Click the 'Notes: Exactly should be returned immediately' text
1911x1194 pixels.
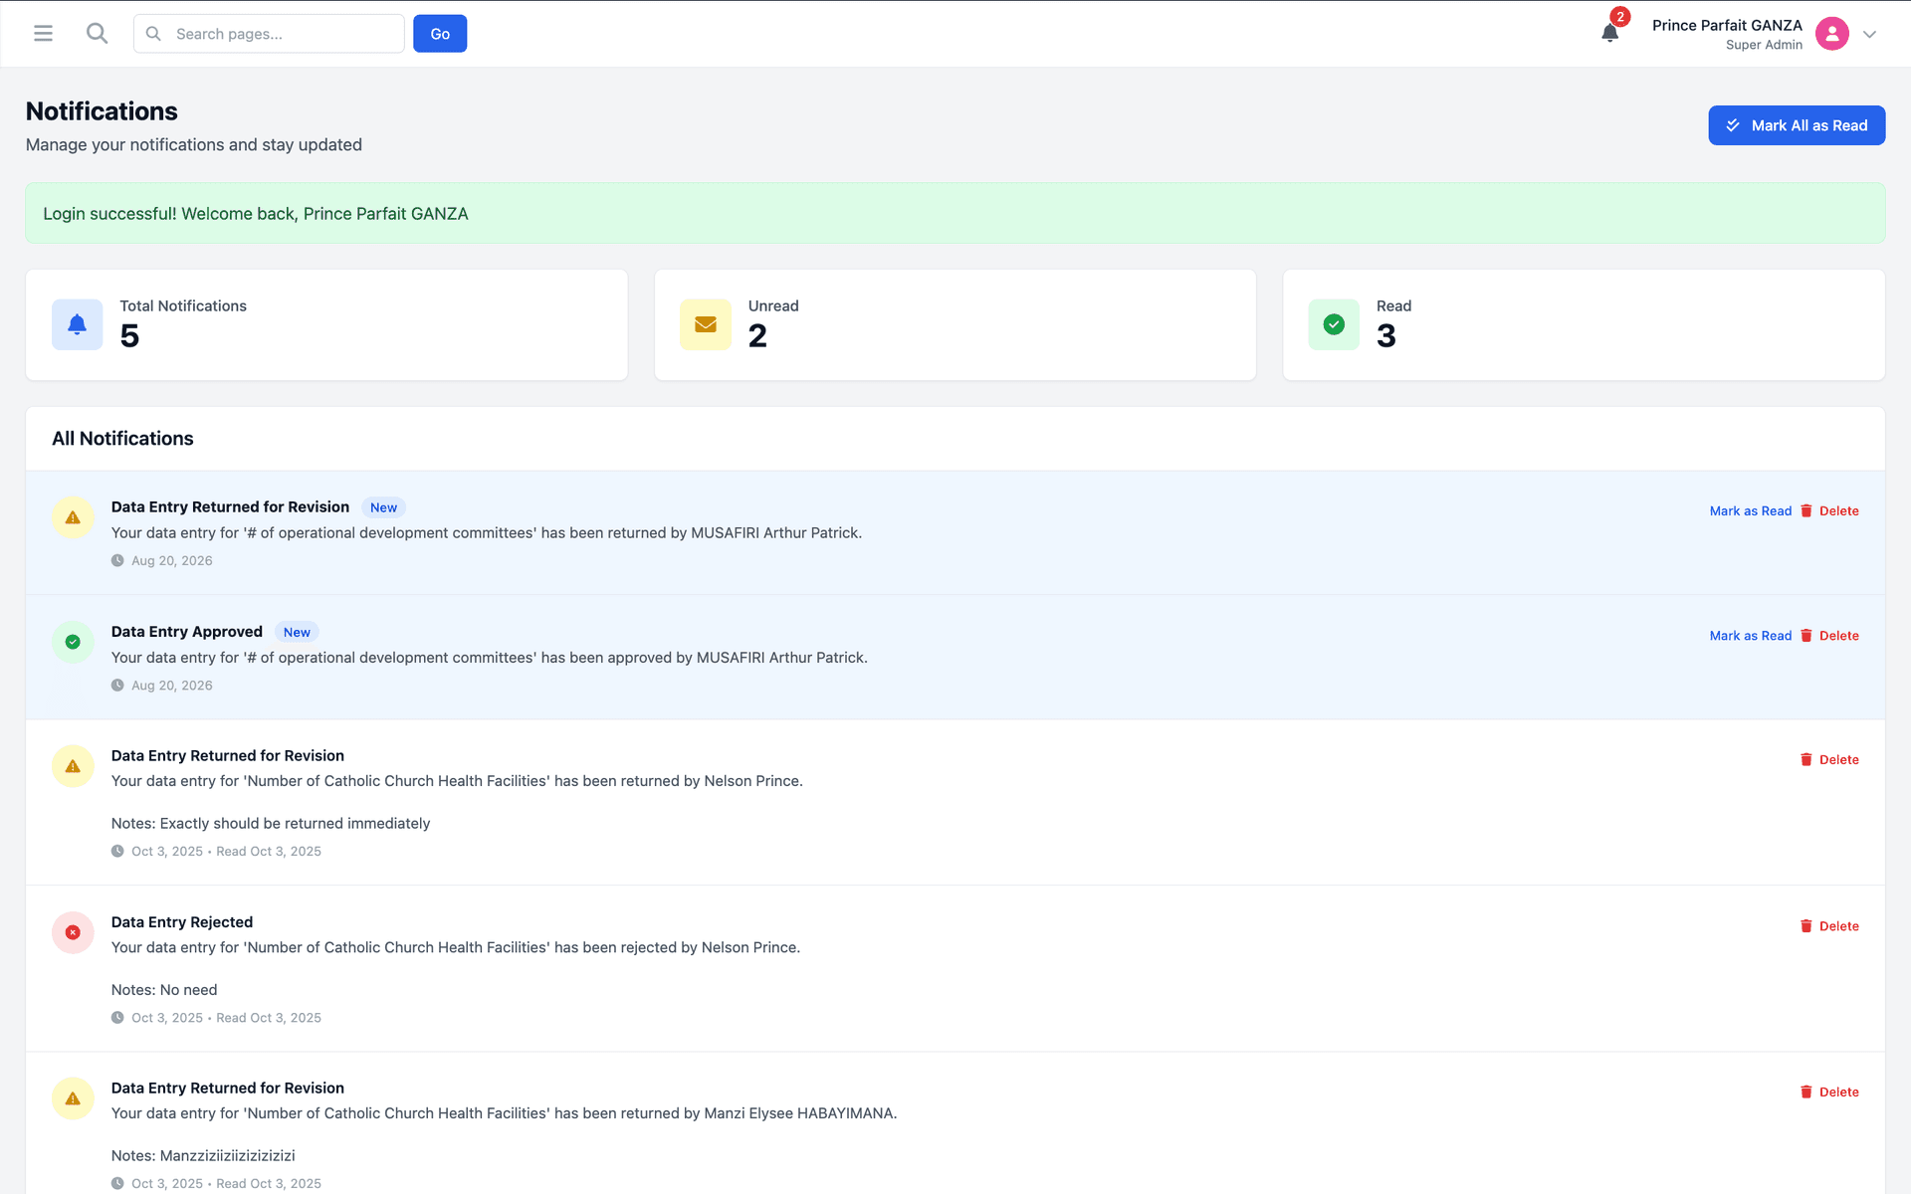click(271, 823)
